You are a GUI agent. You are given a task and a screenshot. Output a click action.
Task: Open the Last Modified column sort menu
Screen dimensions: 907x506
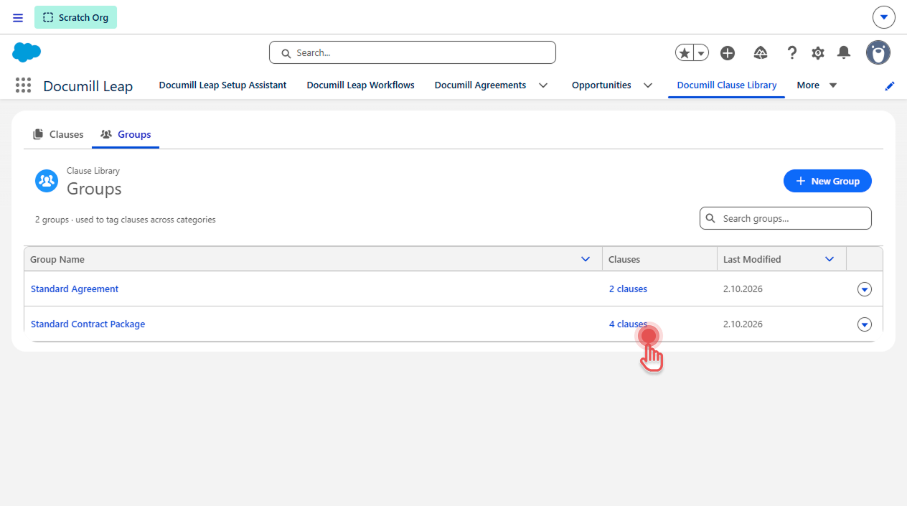tap(830, 259)
